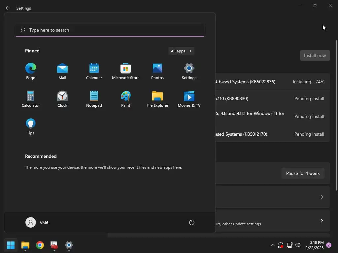Viewport: 338px width, 253px height.
Task: Show hidden system tray icons
Action: click(x=272, y=245)
